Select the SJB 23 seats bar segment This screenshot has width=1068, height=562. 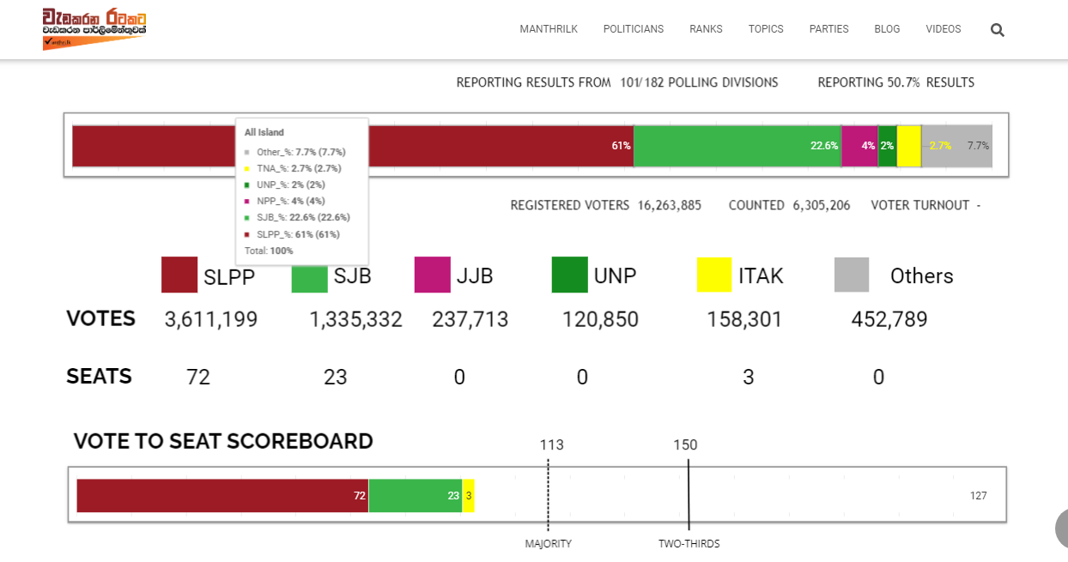pyautogui.click(x=416, y=496)
